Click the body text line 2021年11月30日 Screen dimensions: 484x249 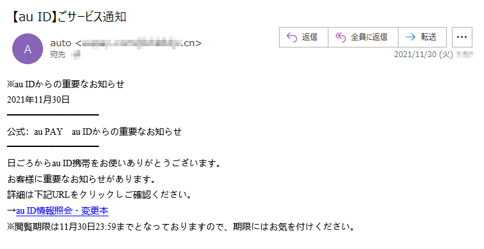click(39, 100)
